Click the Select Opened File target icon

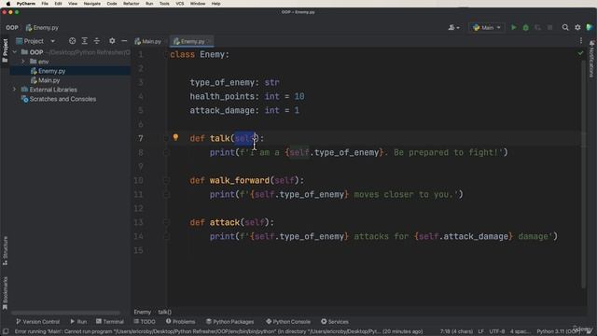pyautogui.click(x=72, y=41)
